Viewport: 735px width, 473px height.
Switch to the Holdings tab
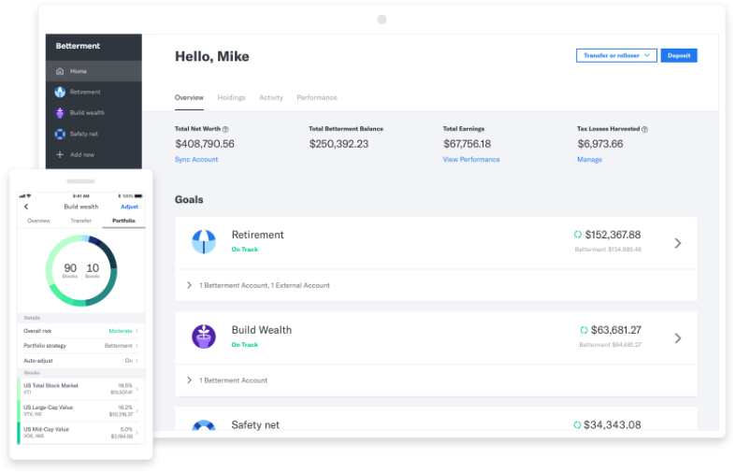231,97
